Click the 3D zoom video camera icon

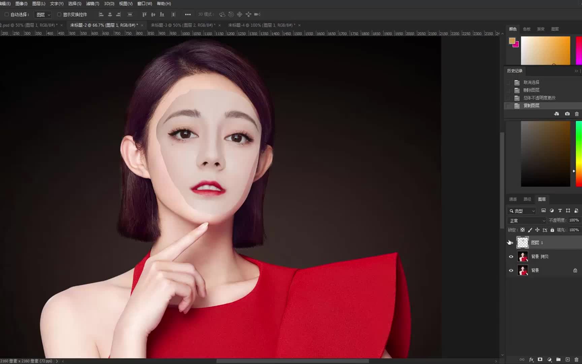tap(257, 14)
